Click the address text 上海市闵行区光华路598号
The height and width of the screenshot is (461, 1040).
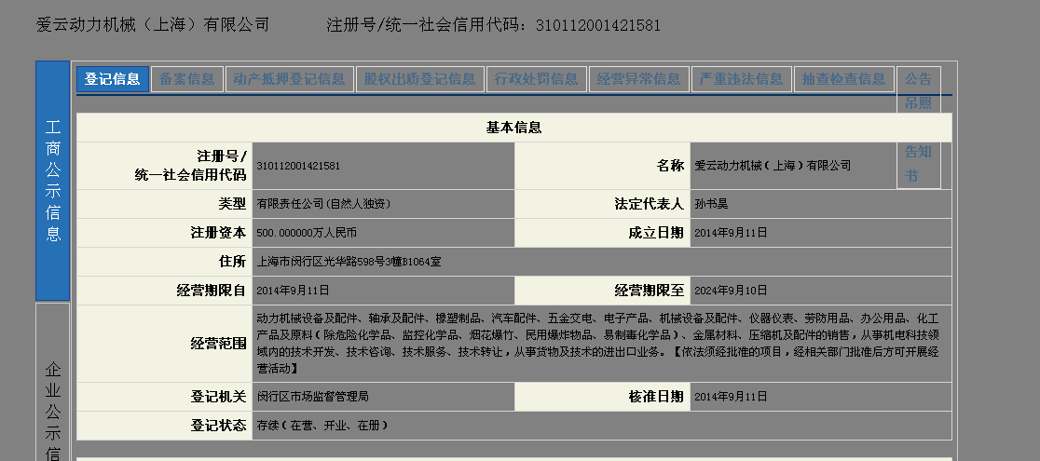click(x=349, y=262)
